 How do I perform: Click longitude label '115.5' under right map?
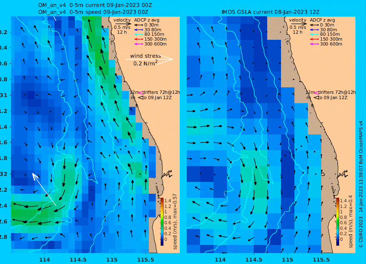[x=321, y=260]
